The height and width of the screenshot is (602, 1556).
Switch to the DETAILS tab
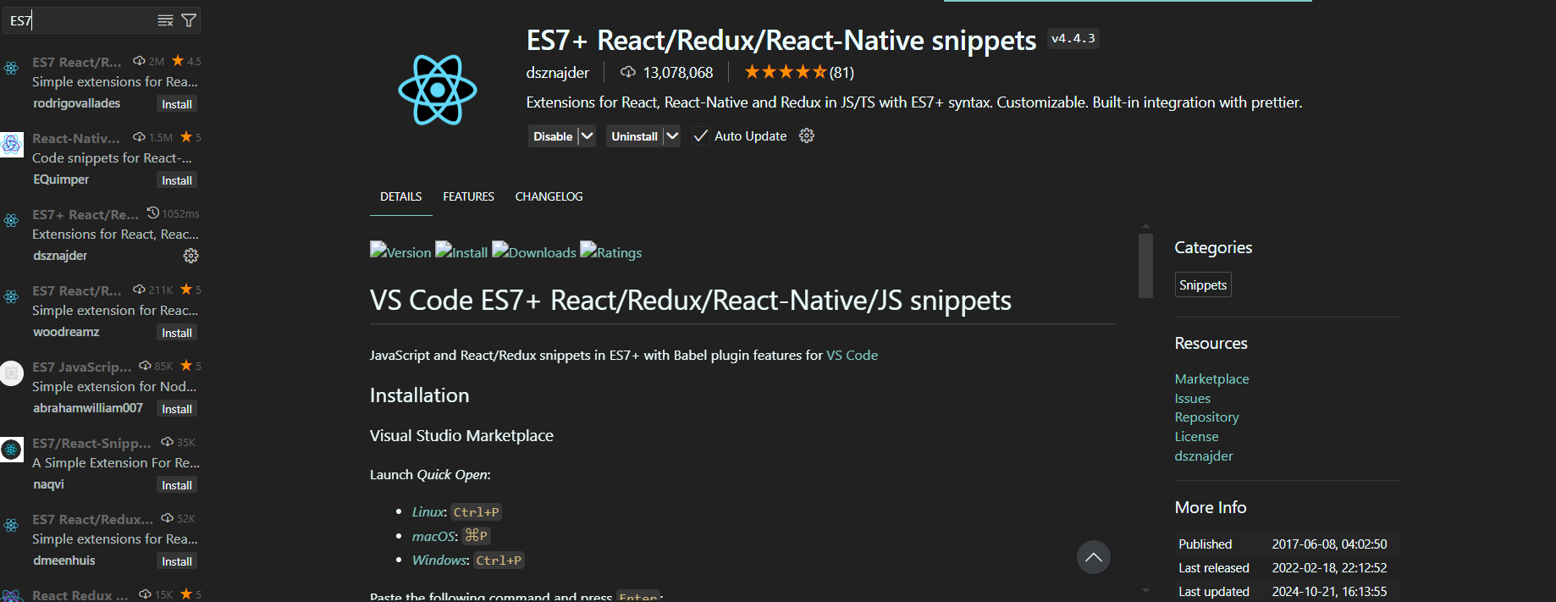pyautogui.click(x=400, y=196)
